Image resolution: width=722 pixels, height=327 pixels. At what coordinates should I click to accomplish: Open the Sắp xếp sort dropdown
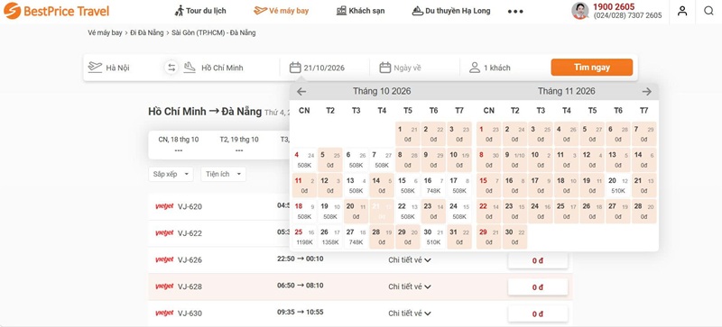(171, 174)
